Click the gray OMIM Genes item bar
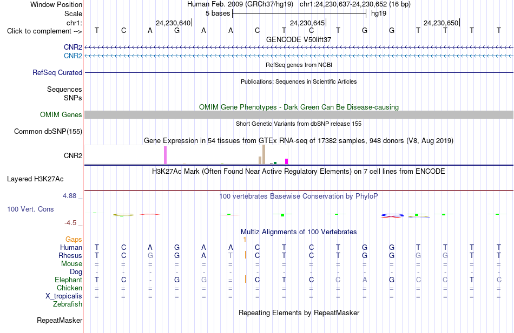514x333 pixels. [299, 114]
